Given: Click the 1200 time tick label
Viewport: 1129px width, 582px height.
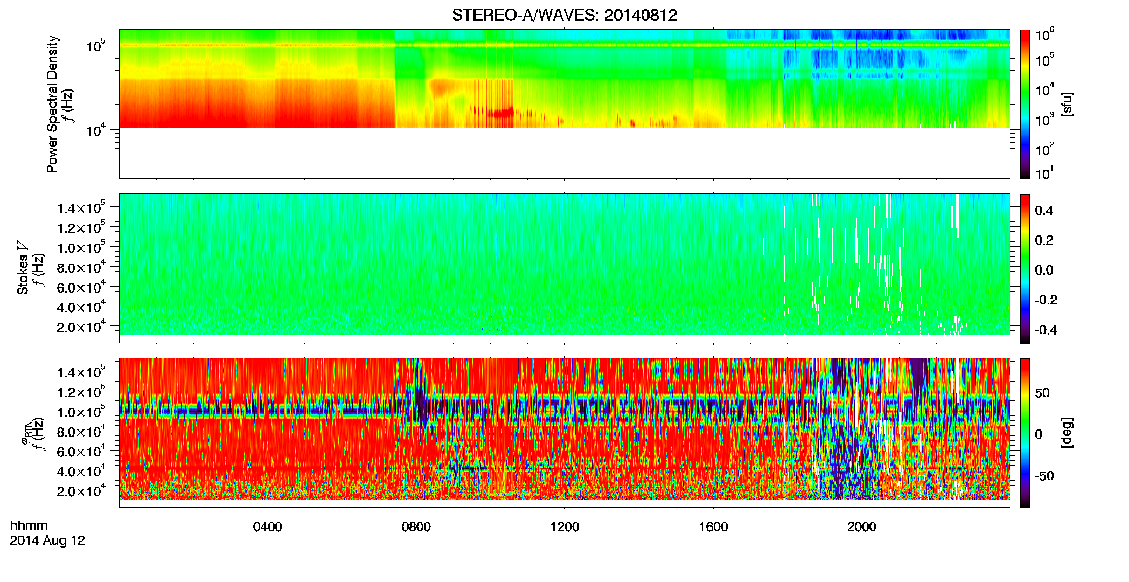Looking at the screenshot, I should coord(564,527).
